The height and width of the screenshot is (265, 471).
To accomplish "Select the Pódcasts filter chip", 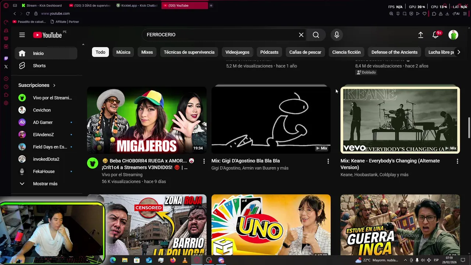I will (269, 52).
